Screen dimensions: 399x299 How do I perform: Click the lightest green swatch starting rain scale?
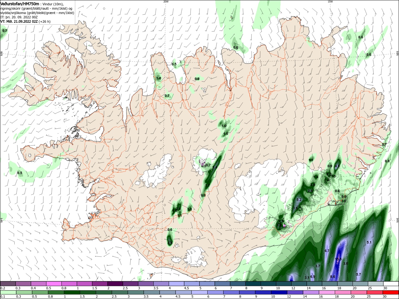[8, 292]
